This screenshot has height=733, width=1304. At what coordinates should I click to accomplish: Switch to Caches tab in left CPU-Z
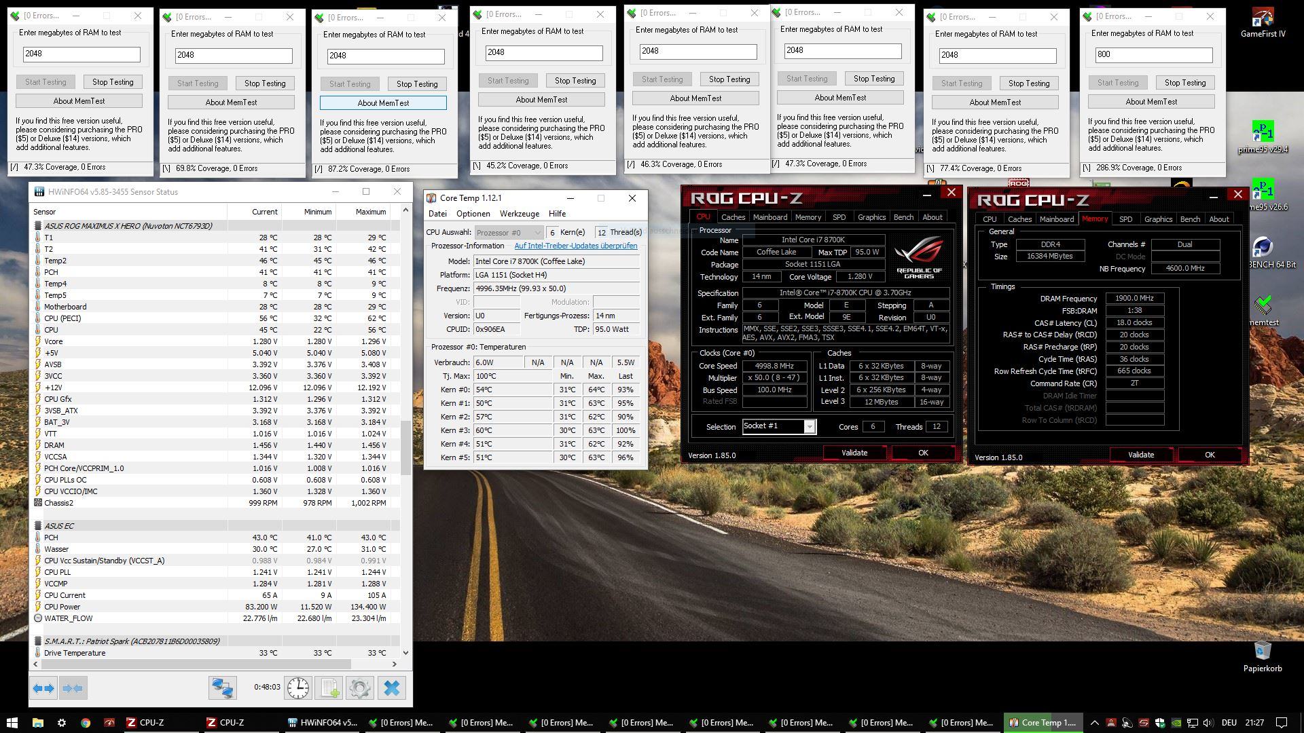[733, 217]
